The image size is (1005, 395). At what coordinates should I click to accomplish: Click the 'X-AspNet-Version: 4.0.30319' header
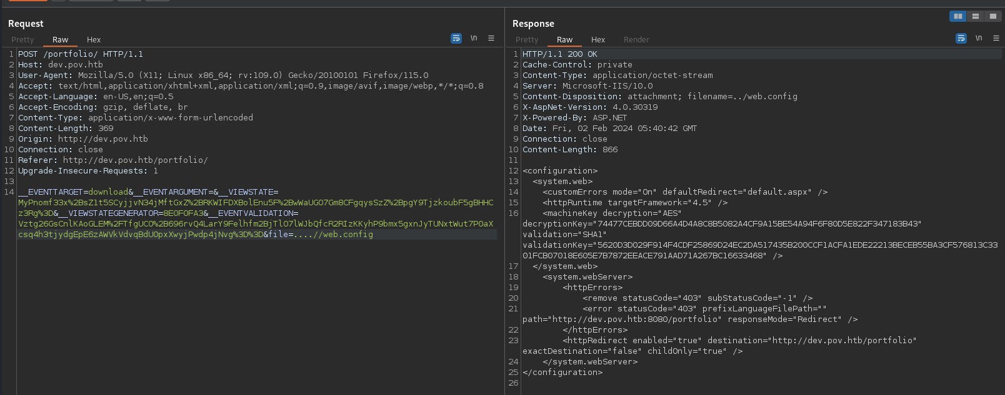click(x=590, y=107)
